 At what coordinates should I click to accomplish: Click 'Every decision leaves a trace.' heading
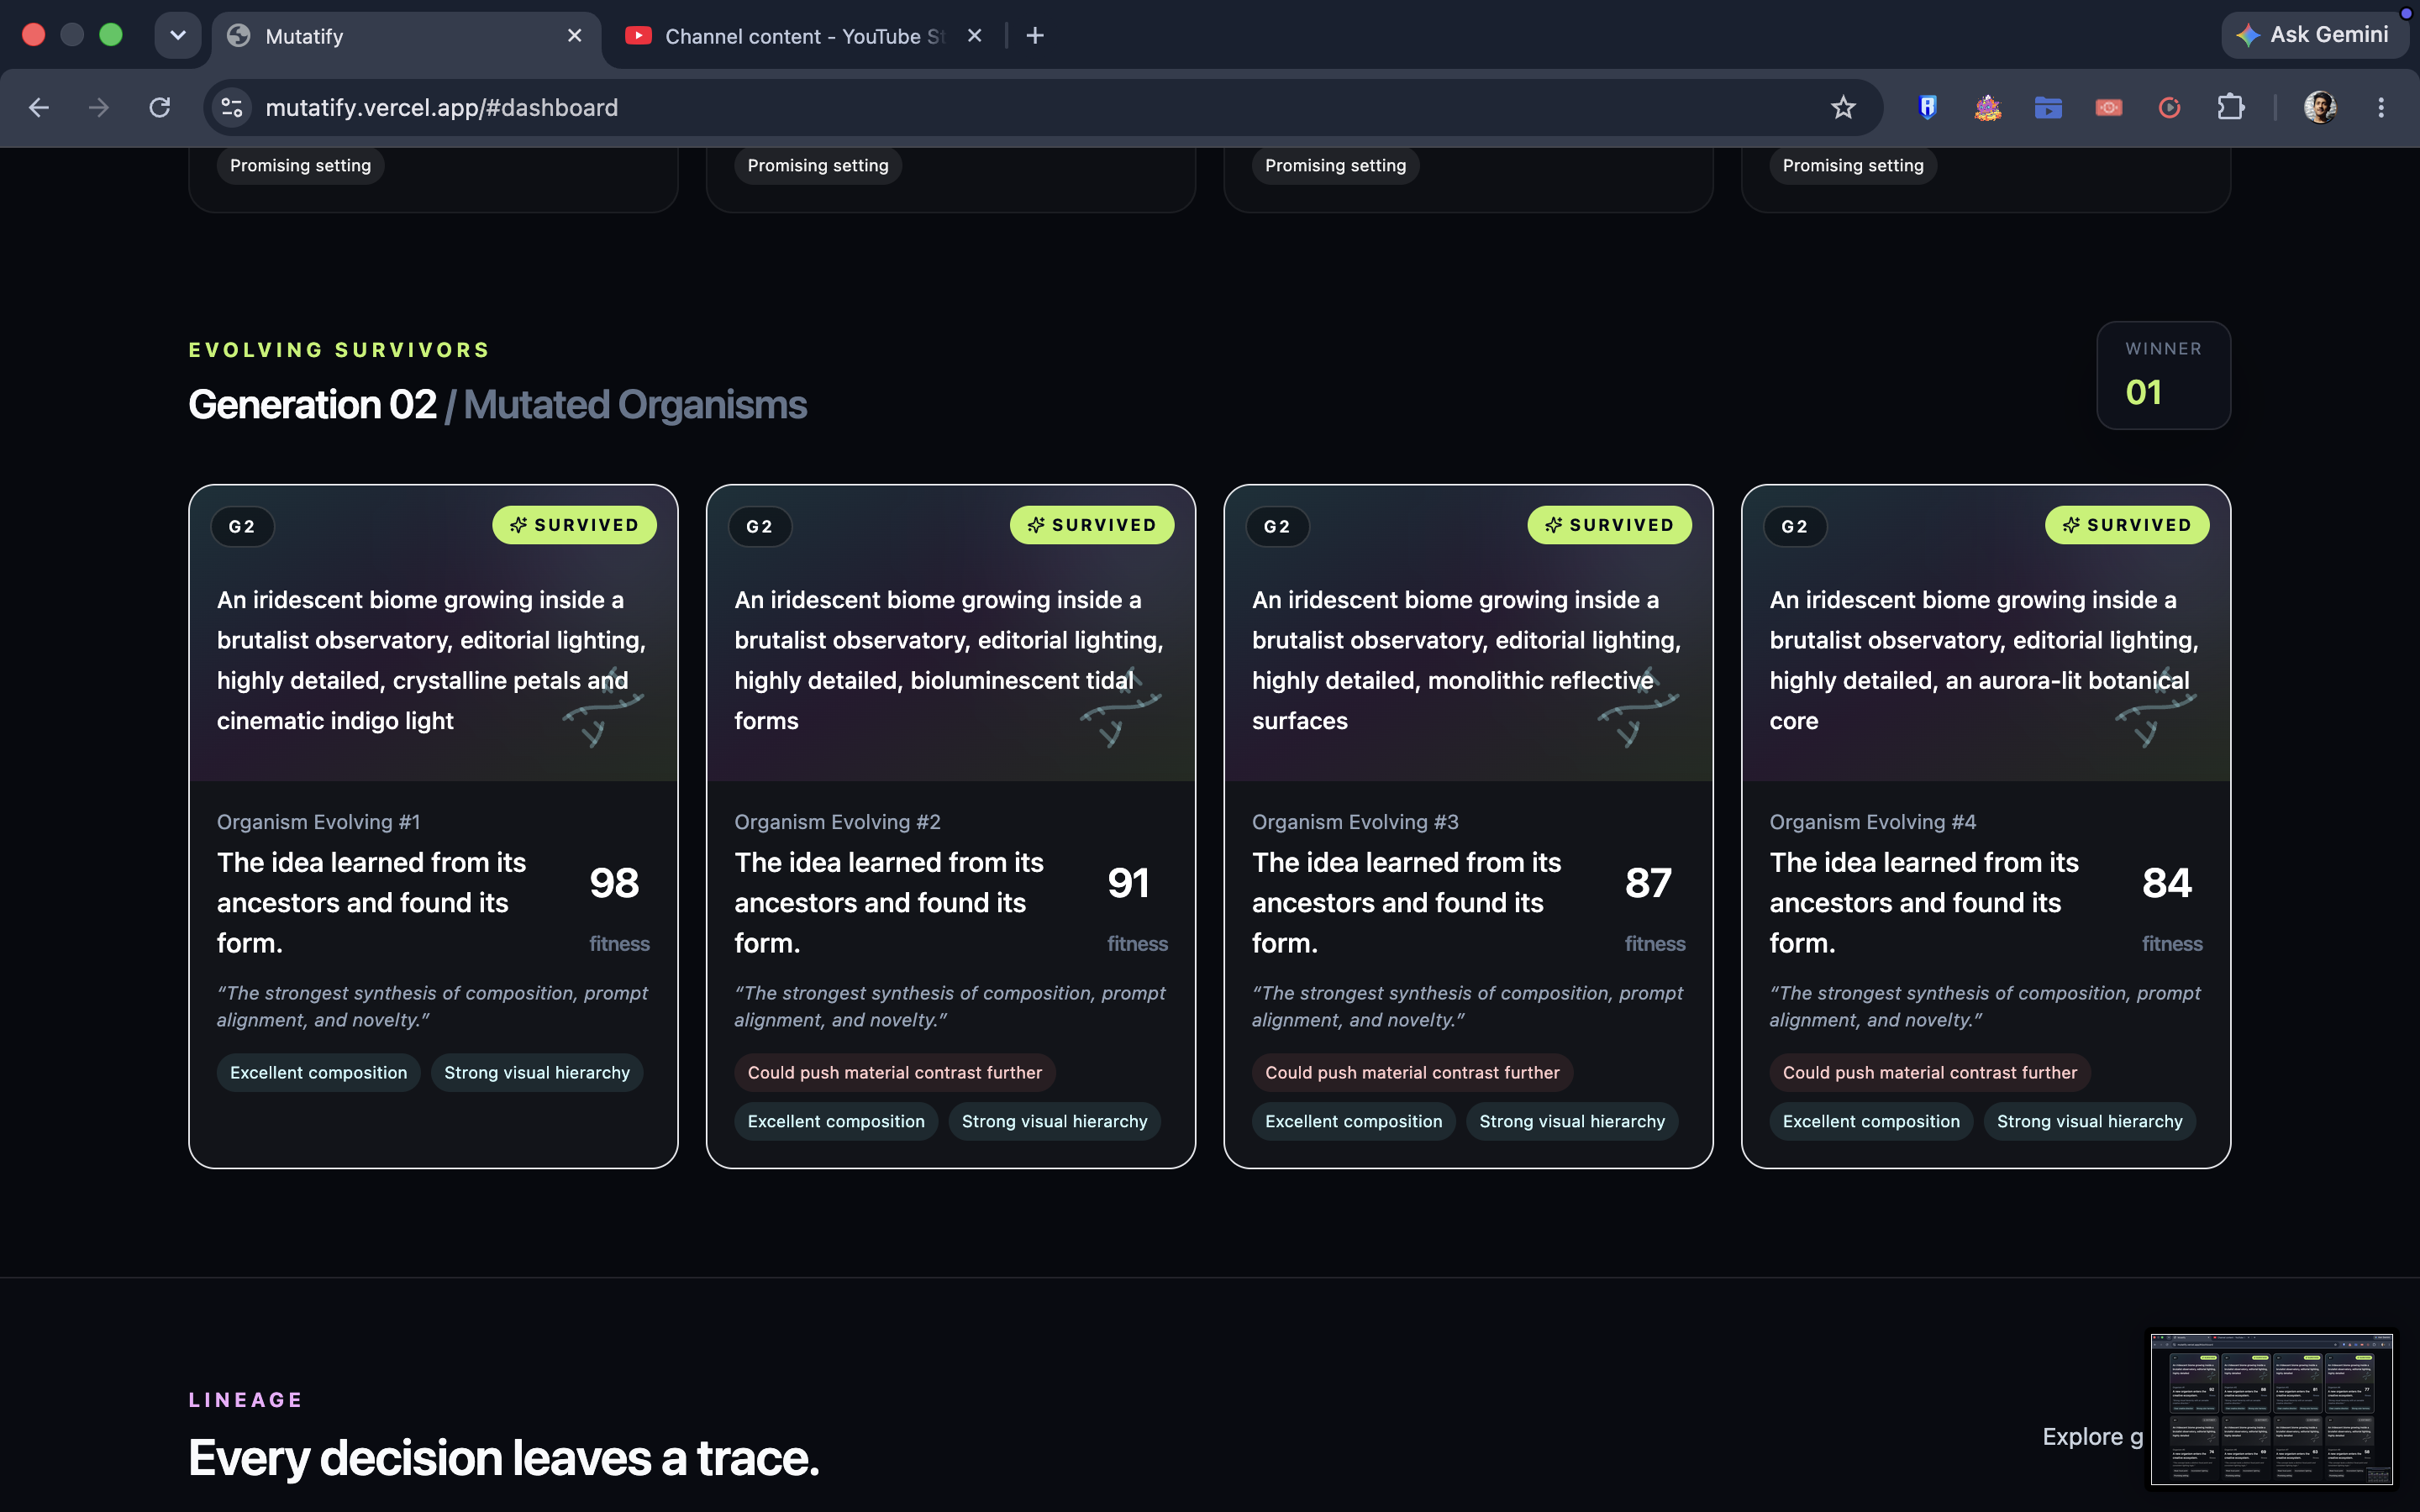[504, 1458]
